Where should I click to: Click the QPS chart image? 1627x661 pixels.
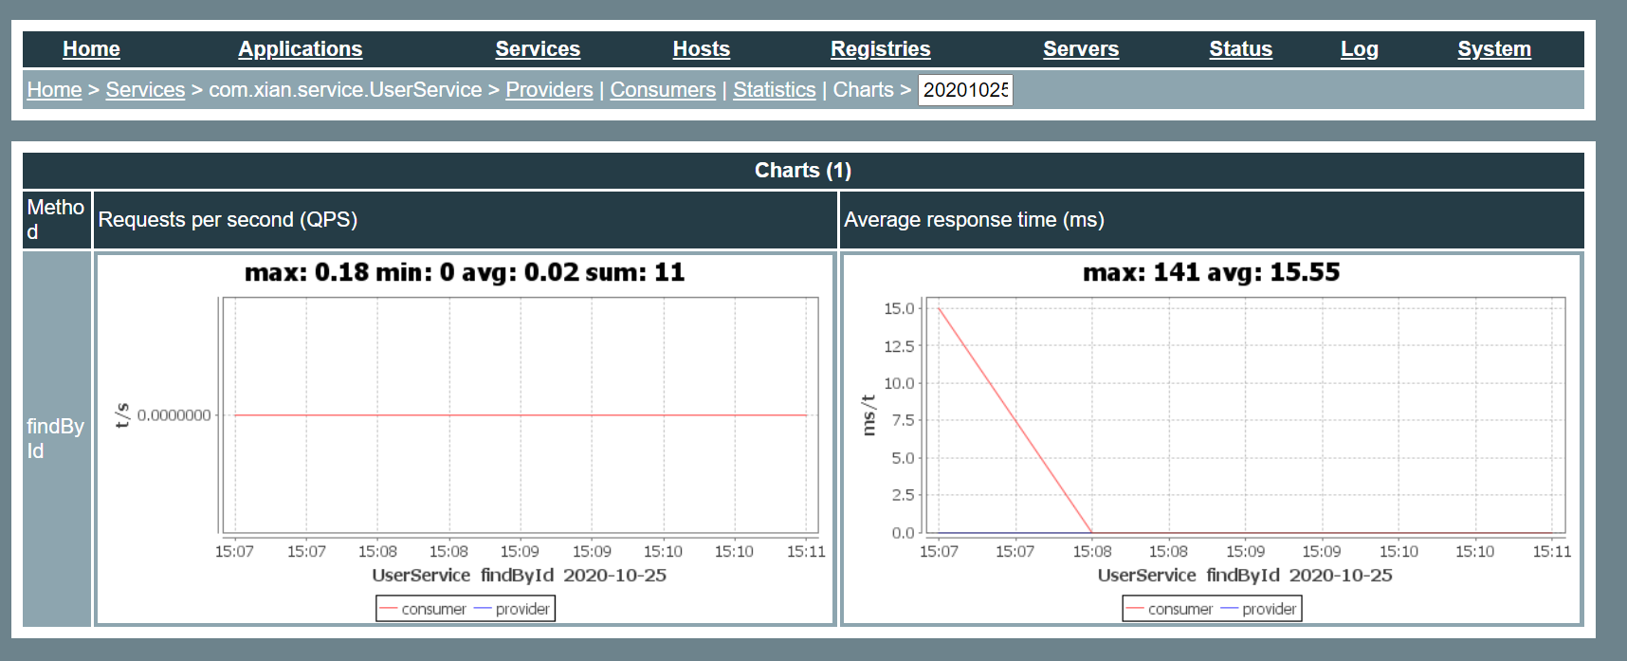tap(466, 439)
